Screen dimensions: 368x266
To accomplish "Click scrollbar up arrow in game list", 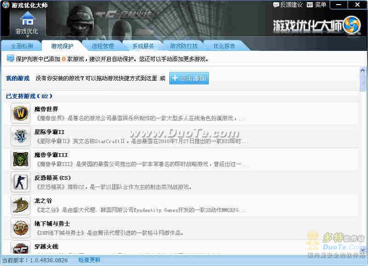I will [x=362, y=70].
